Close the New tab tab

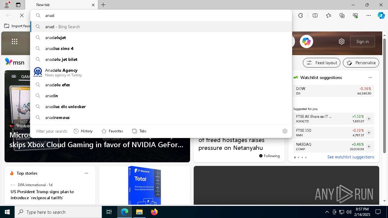93,5
